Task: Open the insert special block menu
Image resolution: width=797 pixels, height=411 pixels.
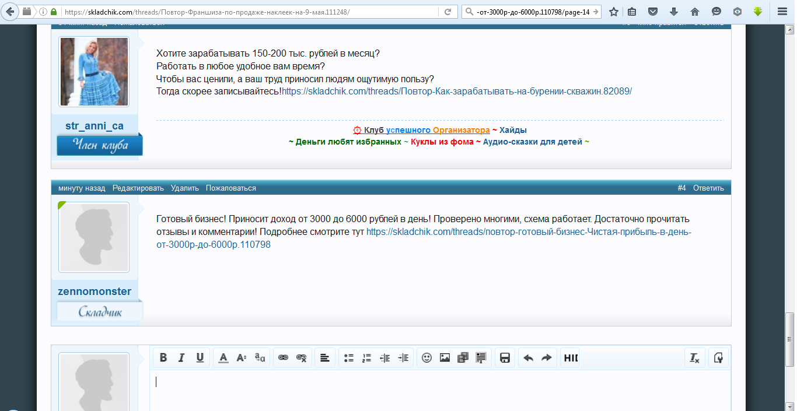Action: [x=481, y=358]
